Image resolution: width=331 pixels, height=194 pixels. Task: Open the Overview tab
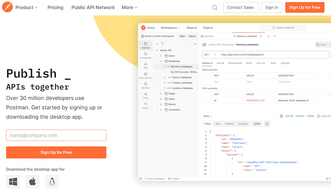[207, 36]
